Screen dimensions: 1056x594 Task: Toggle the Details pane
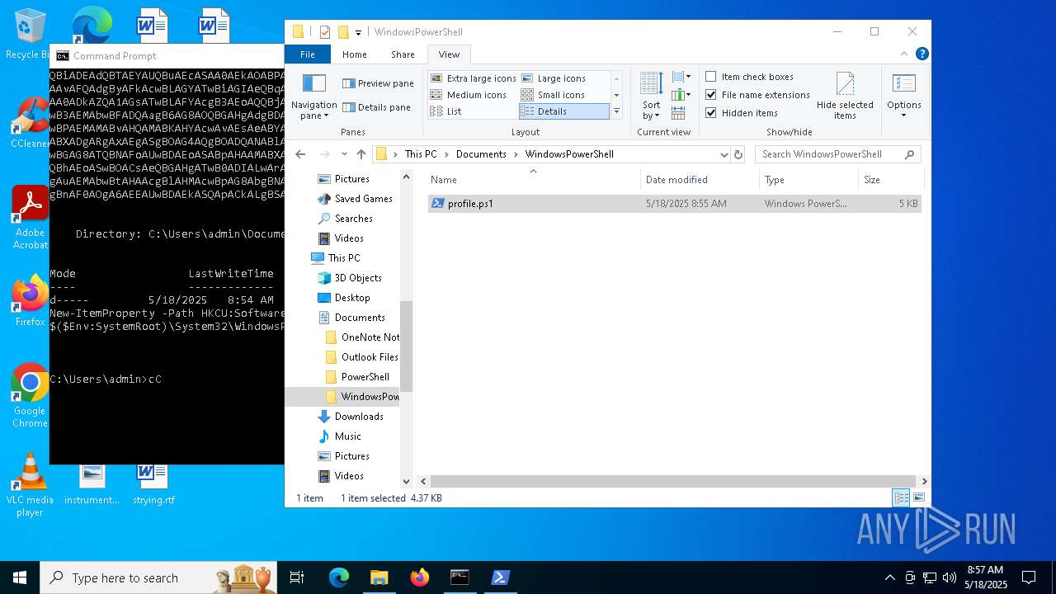[x=376, y=107]
